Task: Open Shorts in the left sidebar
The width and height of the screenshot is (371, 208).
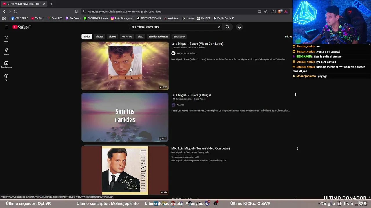Action: click(6, 52)
